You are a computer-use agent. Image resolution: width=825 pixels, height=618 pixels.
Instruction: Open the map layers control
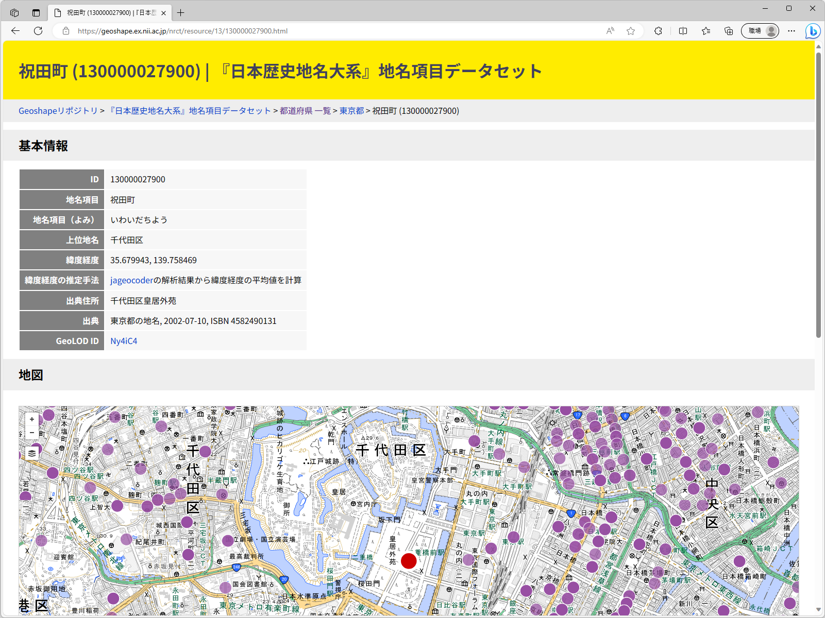(32, 452)
